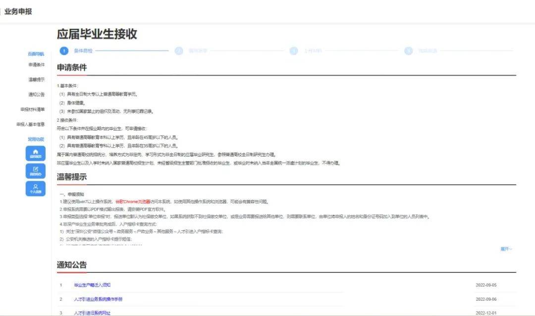Click the 常用功能 sidebar label
This screenshot has height=316, width=535.
(x=36, y=139)
